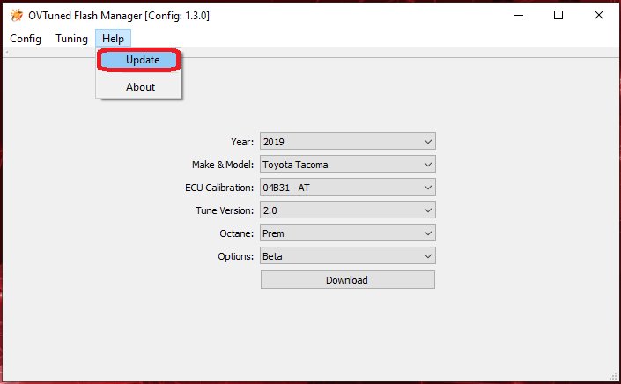Open the ECU Calibration combo box
This screenshot has height=384, width=621.
click(x=348, y=188)
